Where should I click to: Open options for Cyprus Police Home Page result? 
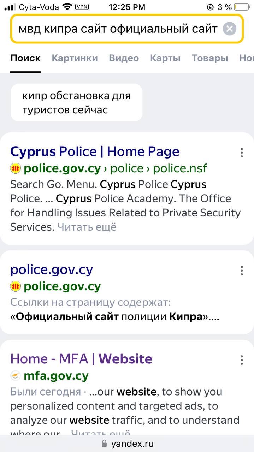tap(242, 153)
